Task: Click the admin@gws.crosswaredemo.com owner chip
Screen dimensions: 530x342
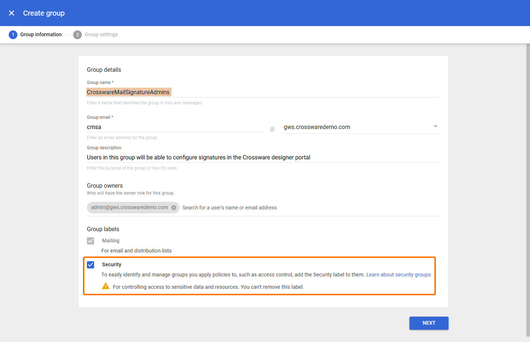Action: pos(129,208)
